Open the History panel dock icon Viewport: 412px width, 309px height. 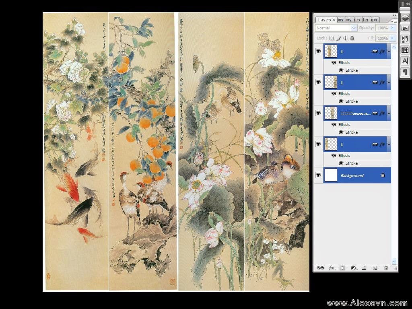pyautogui.click(x=405, y=39)
